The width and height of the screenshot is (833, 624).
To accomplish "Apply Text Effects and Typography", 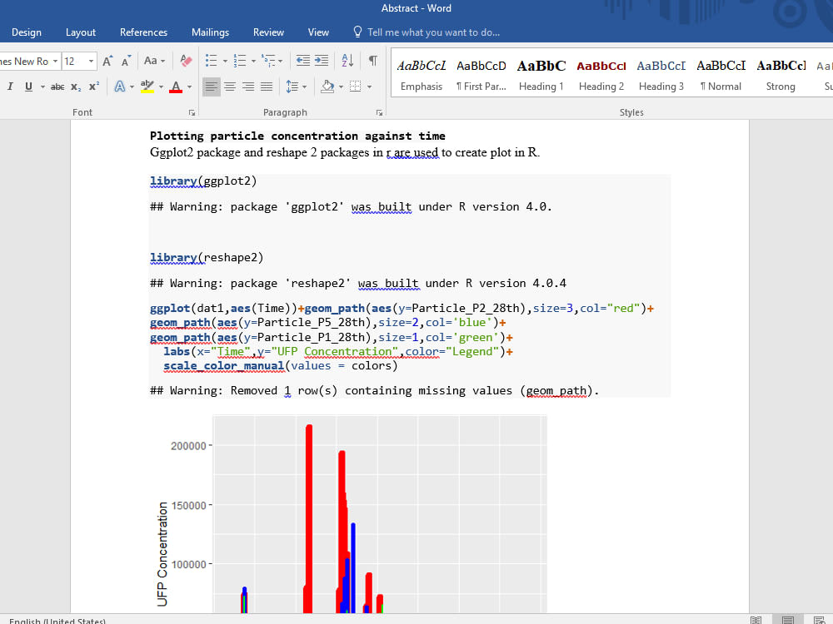I will click(x=120, y=87).
